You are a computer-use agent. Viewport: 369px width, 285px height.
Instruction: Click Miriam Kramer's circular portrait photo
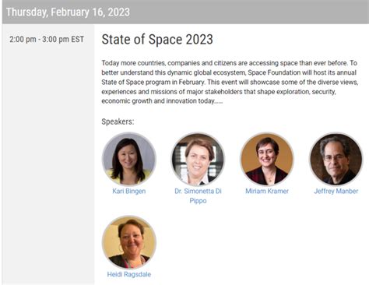267,159
